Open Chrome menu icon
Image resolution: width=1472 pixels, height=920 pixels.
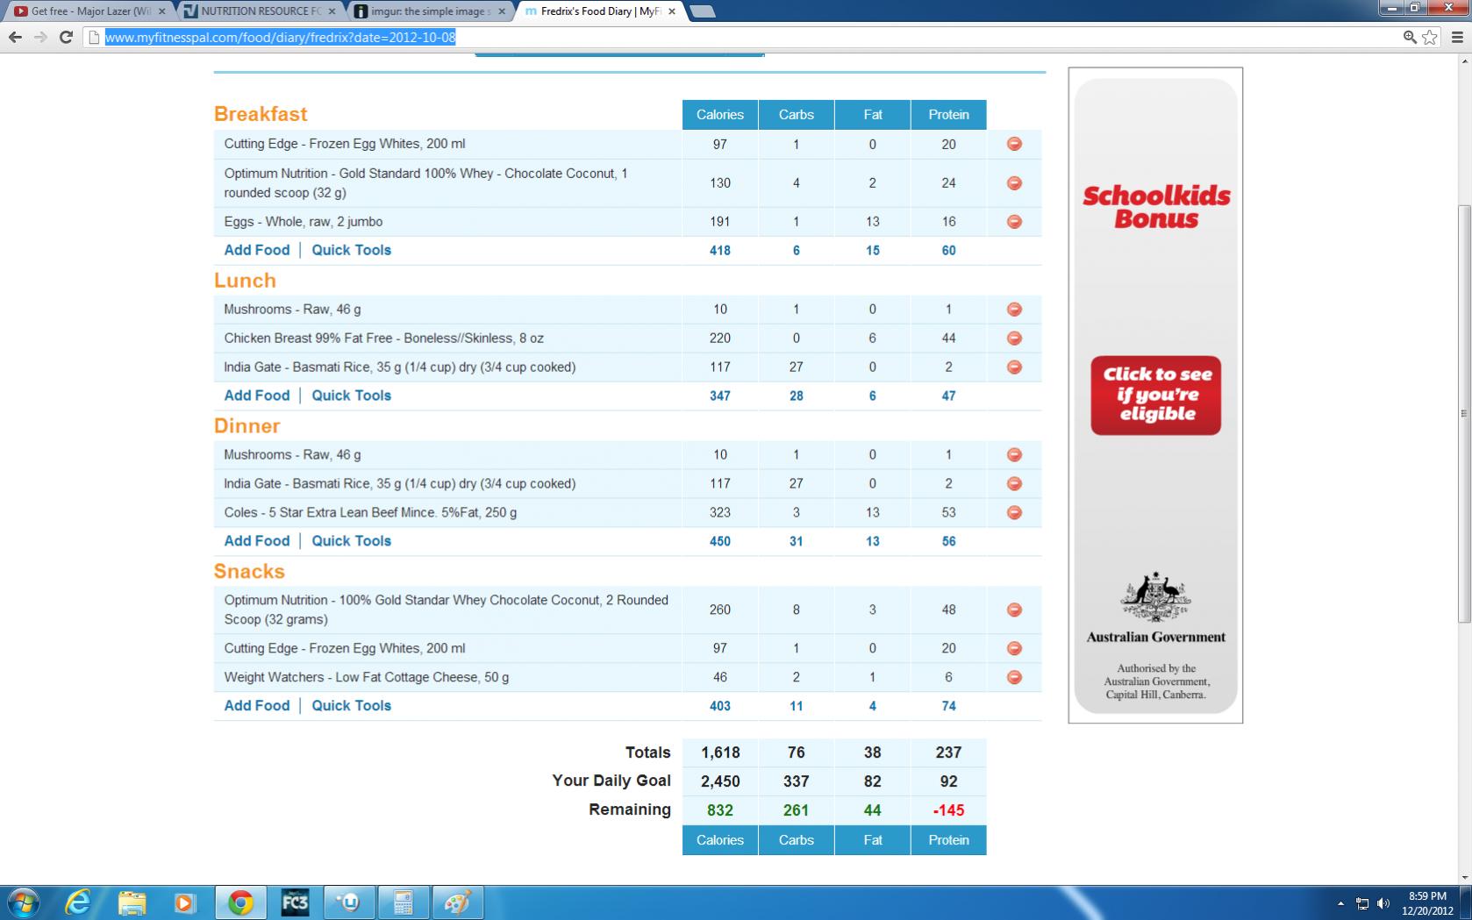(1457, 37)
